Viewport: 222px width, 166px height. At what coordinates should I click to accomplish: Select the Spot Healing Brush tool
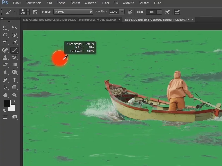click(5, 50)
